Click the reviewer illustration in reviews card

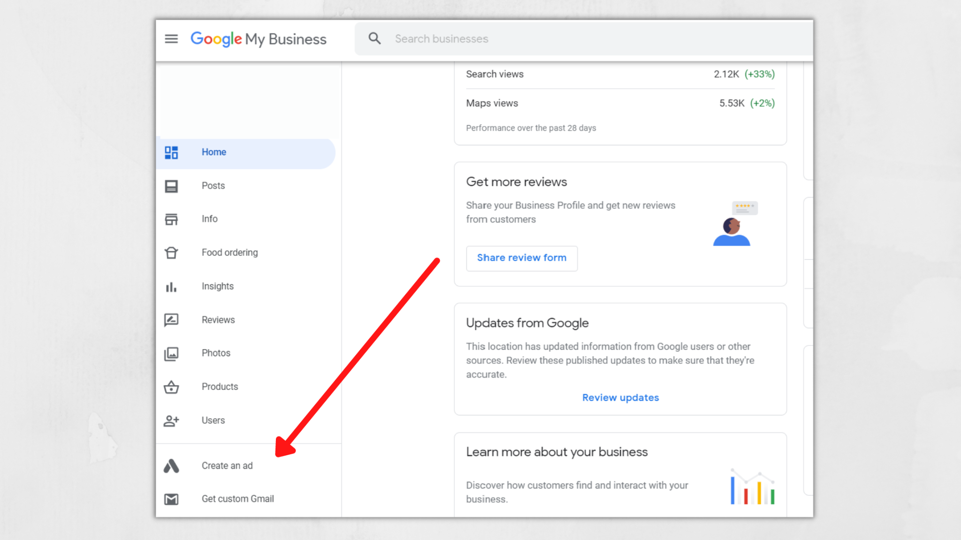pos(735,224)
